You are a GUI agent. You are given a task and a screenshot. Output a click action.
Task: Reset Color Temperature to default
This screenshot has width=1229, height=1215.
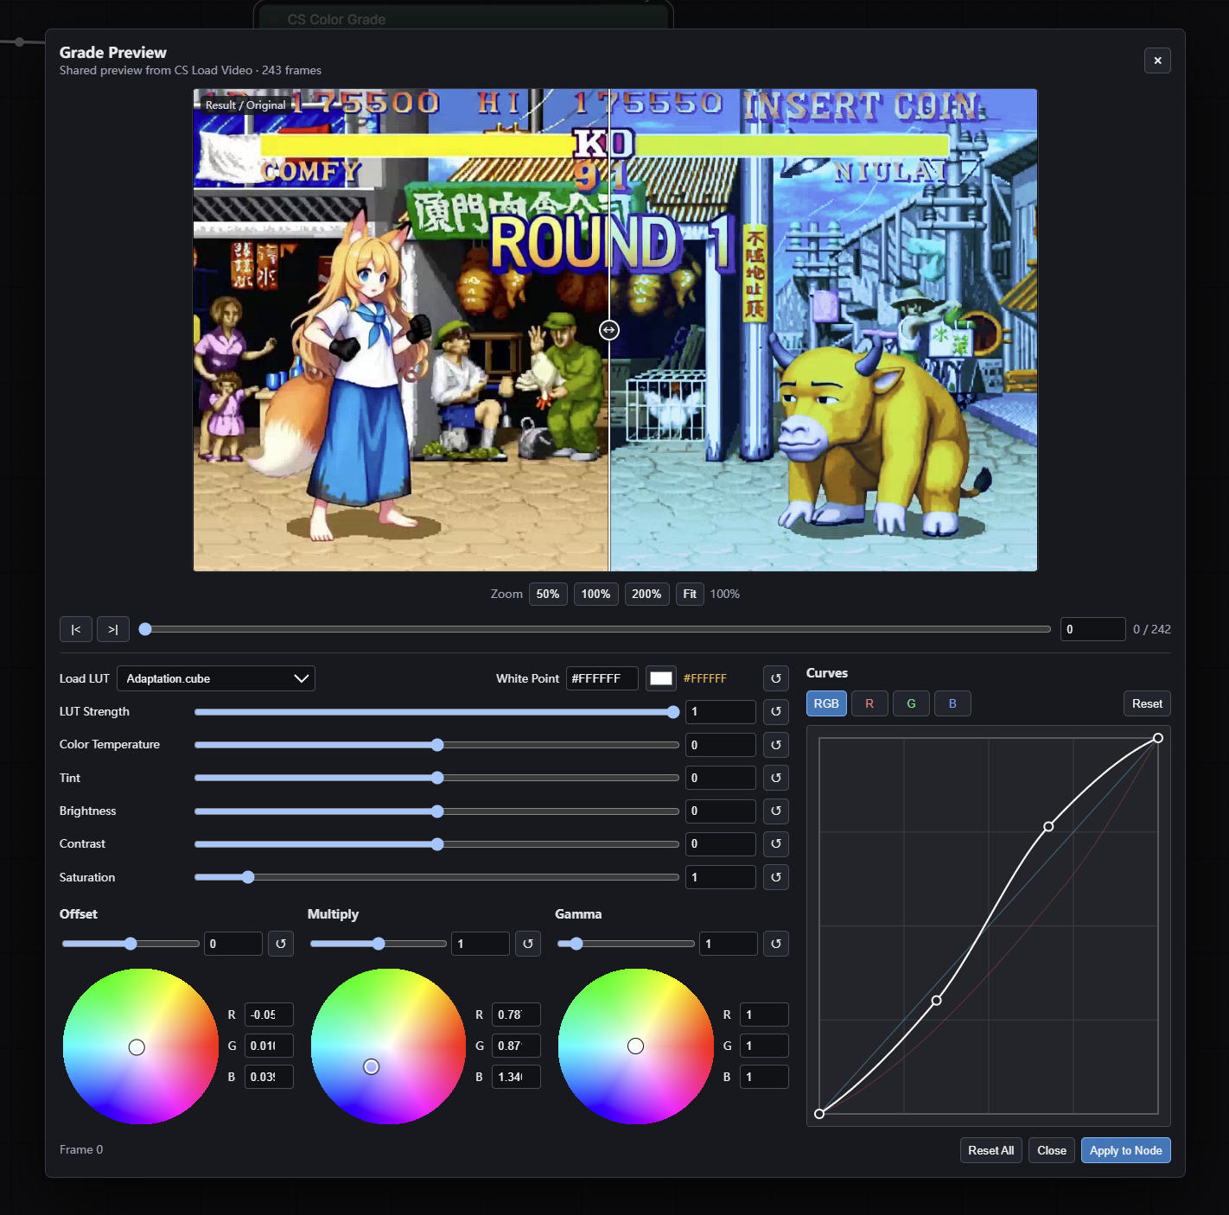pyautogui.click(x=776, y=745)
